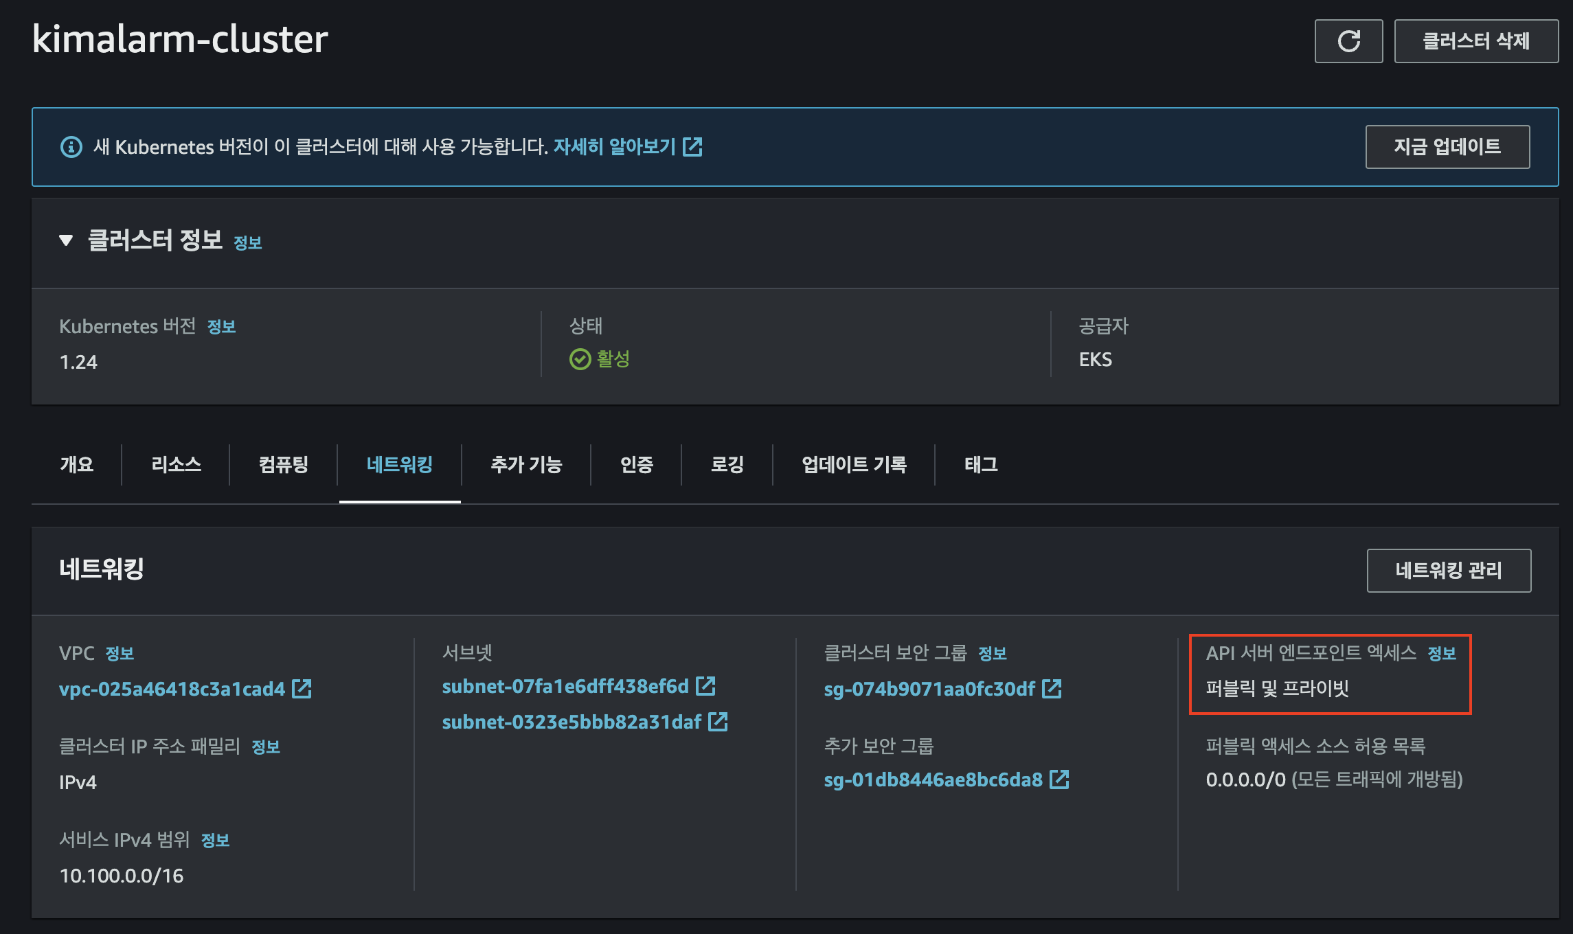Viewport: 1573px width, 934px height.
Task: Click 정보 link beside API 서버 엔드포인트 액세스
Action: pyautogui.click(x=1442, y=654)
